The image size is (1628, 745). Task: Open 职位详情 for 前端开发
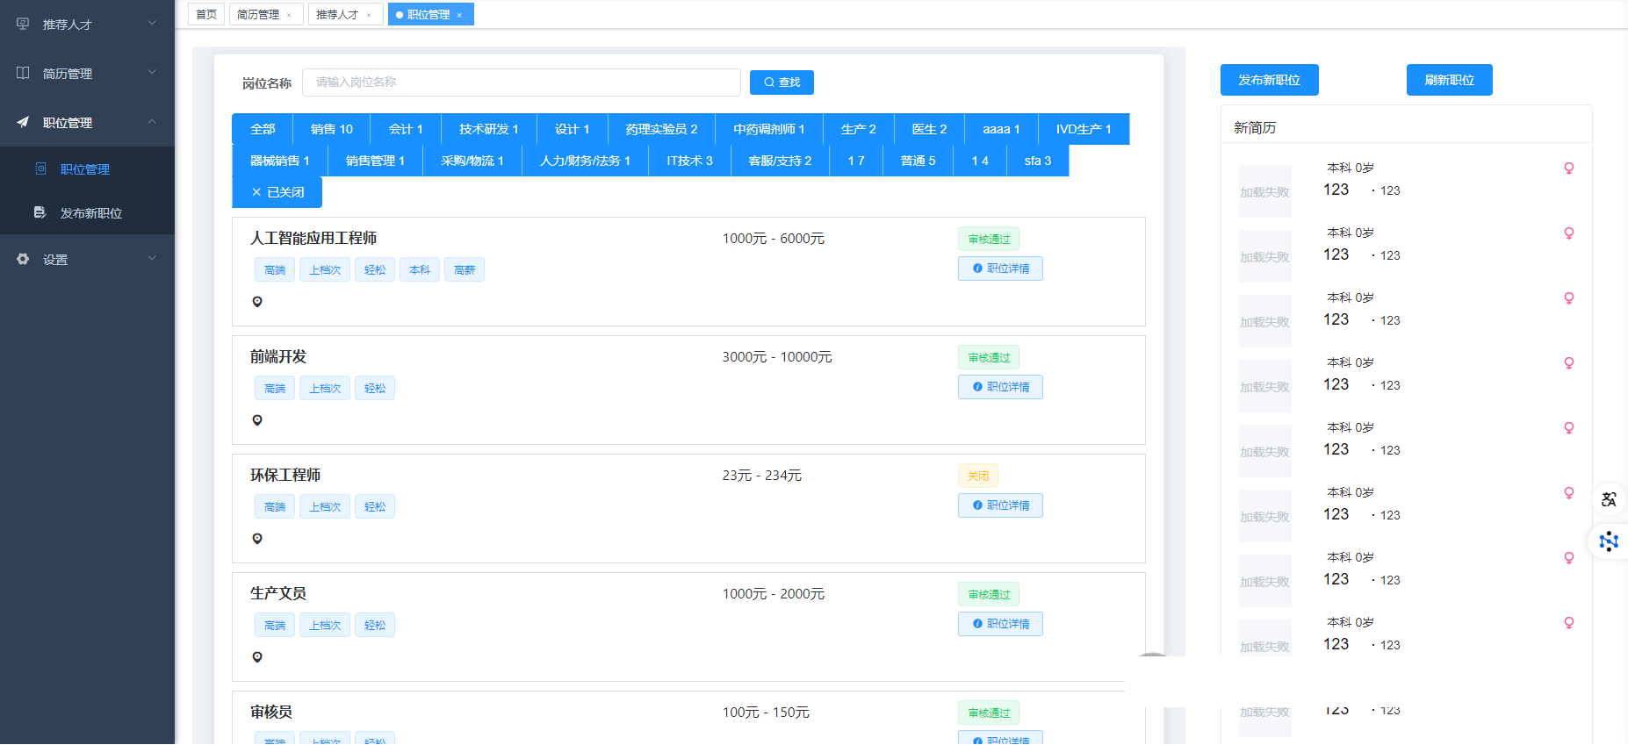[1000, 387]
